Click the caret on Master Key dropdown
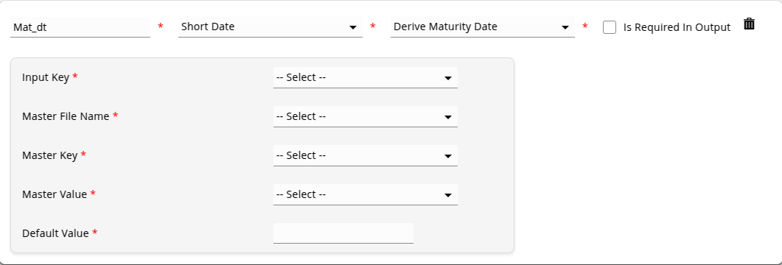Screen dimensions: 782x265 [448, 156]
